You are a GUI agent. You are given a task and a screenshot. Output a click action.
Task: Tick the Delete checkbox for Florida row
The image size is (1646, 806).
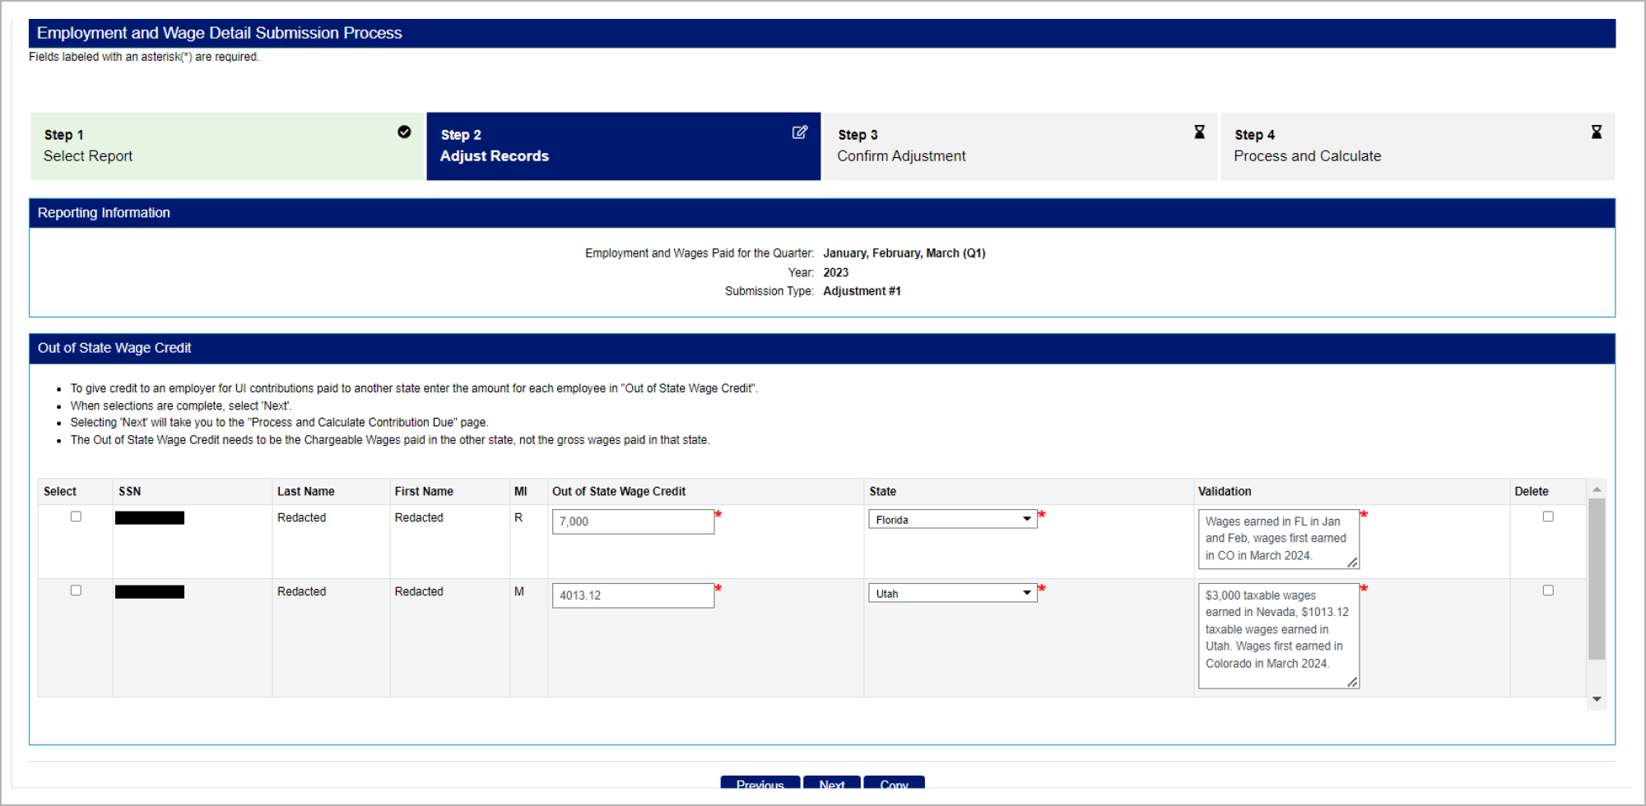point(1548,516)
